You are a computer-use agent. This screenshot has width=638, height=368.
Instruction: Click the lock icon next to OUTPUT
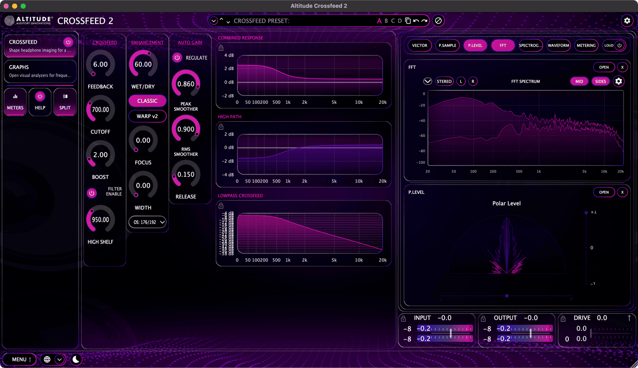(483, 319)
